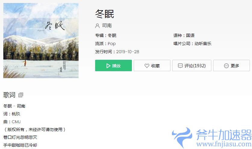Click lyric line 巷口灯光忽明忽灭
252x149 pixels.
pyautogui.click(x=20, y=137)
